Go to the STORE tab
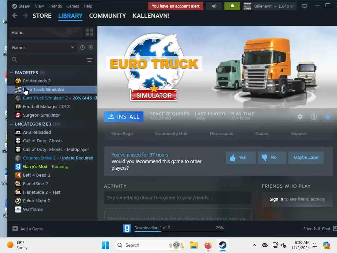337x253 pixels. pos(42,16)
